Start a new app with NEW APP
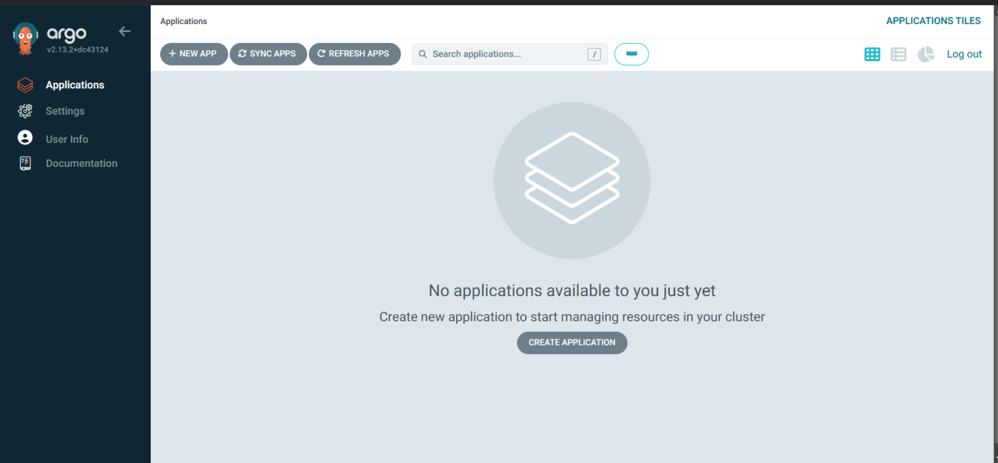The image size is (998, 463). click(x=194, y=54)
